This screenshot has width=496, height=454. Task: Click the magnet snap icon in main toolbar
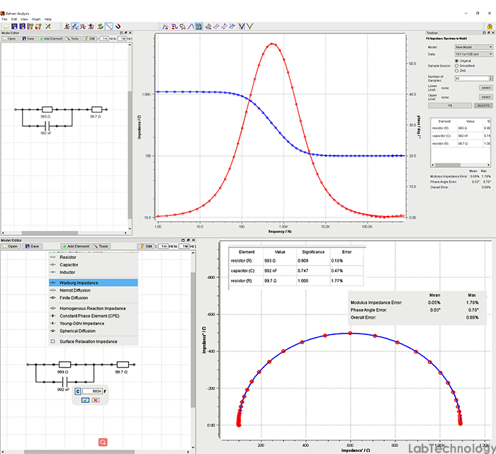point(118,26)
